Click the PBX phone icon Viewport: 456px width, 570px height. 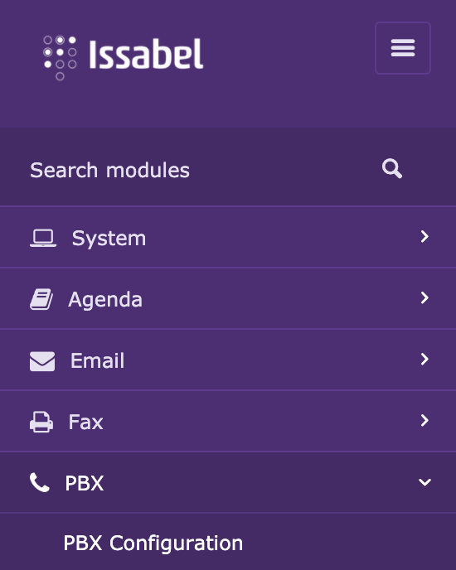point(39,482)
